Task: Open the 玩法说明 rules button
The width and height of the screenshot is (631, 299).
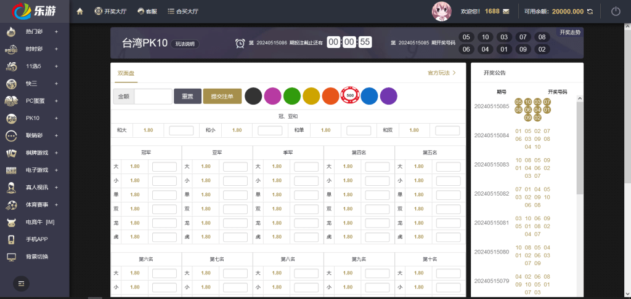Action: coord(185,44)
